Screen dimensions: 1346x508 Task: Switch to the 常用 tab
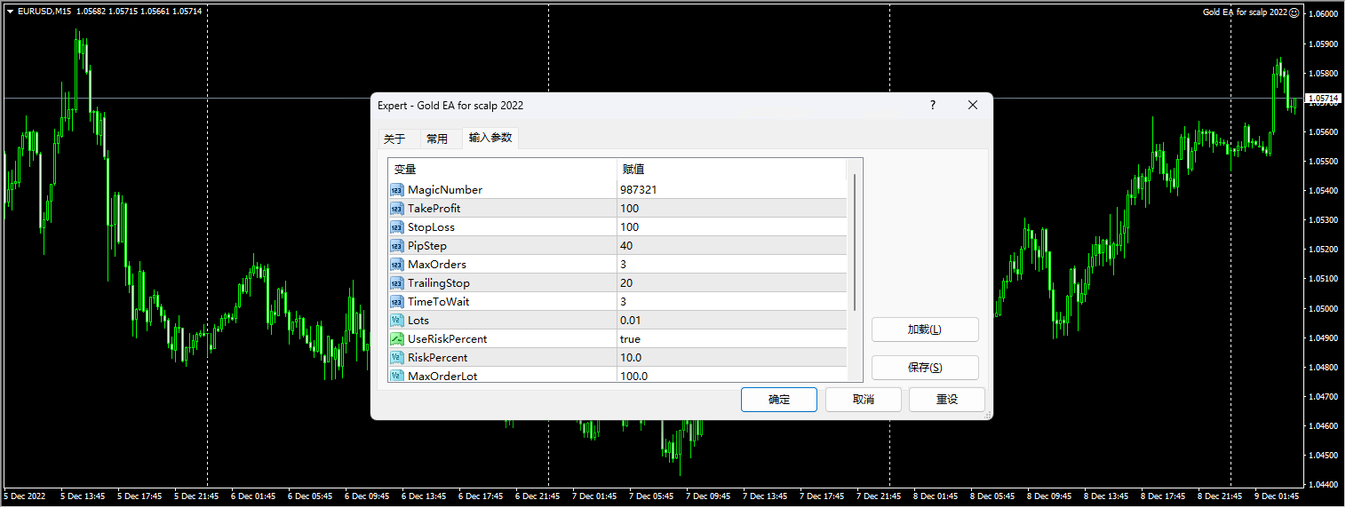[x=437, y=139]
